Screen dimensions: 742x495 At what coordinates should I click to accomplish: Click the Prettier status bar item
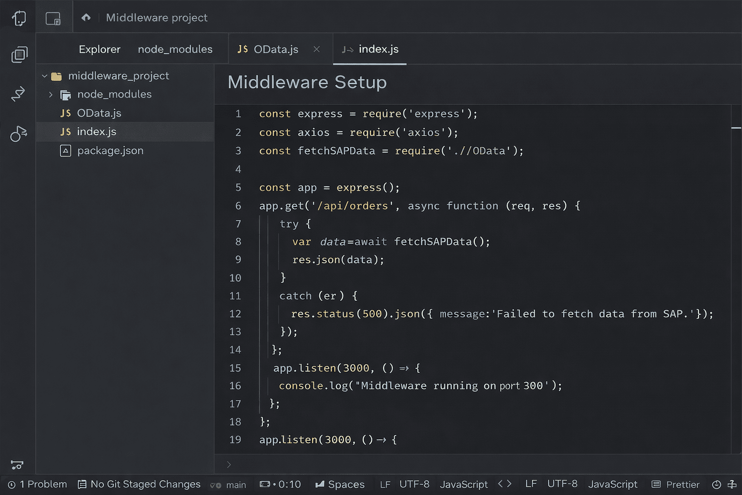(x=676, y=484)
